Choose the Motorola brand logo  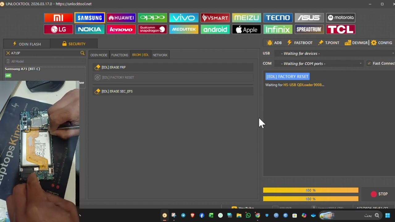pyautogui.click(x=340, y=18)
